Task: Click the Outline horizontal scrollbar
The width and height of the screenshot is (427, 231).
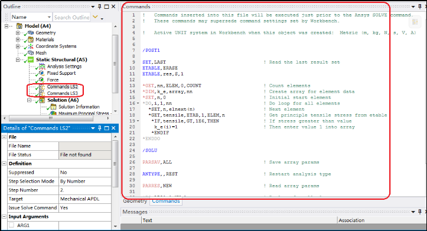Action: 51,118
